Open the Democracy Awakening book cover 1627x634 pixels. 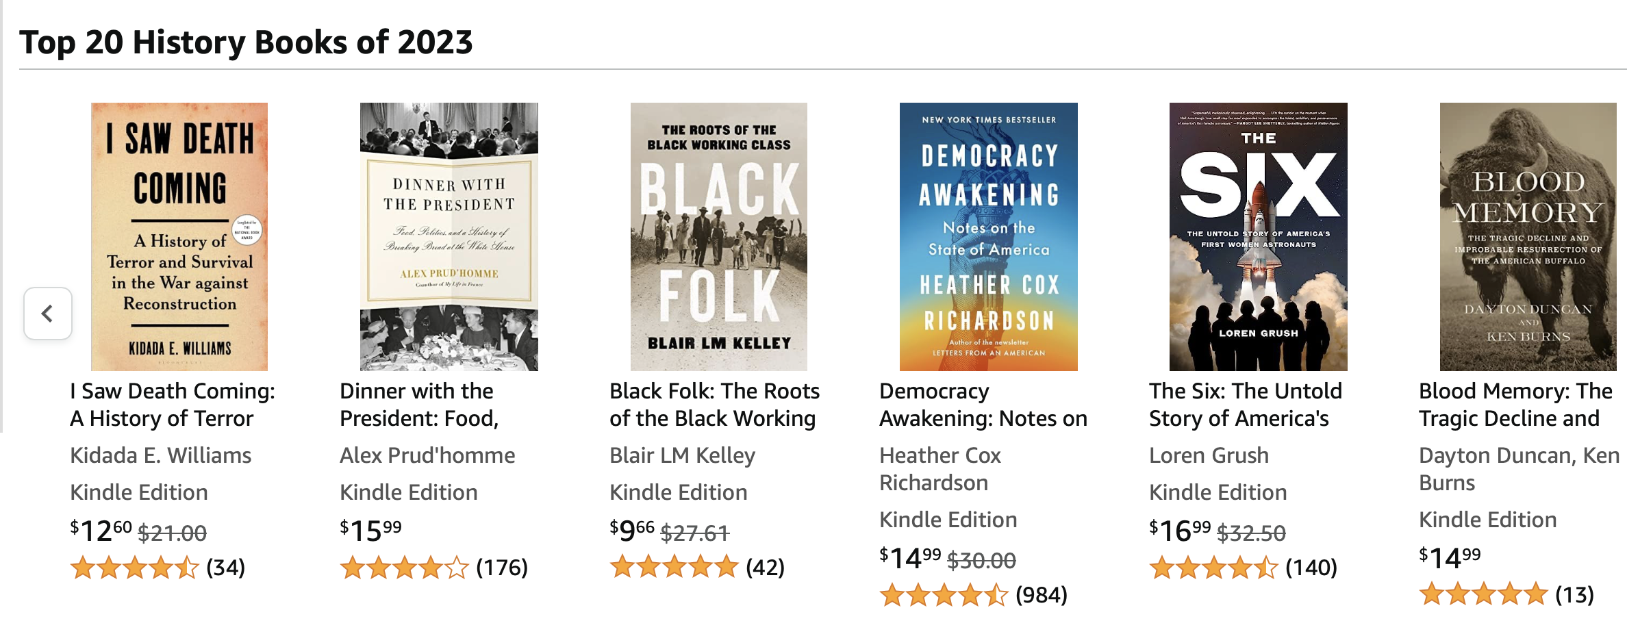988,237
